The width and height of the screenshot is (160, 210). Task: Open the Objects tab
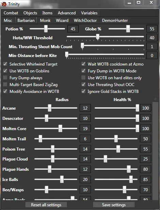click(x=30, y=13)
